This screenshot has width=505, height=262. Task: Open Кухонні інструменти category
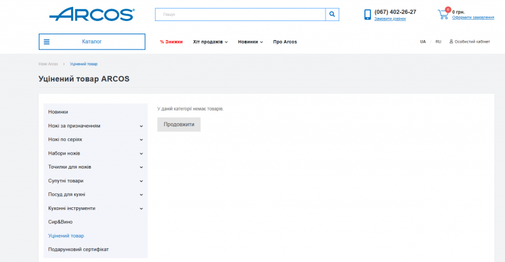(x=72, y=209)
